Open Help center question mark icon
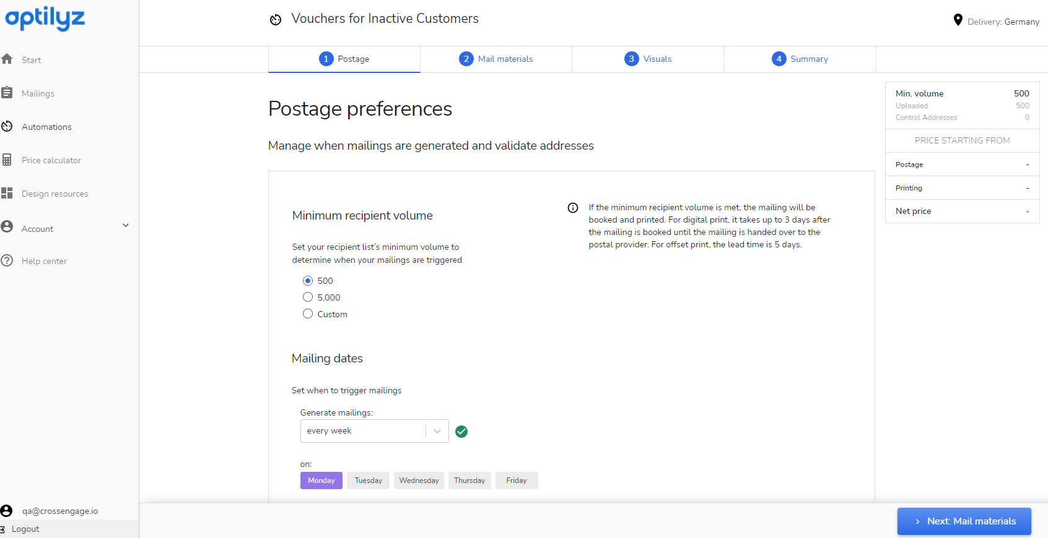 point(7,260)
